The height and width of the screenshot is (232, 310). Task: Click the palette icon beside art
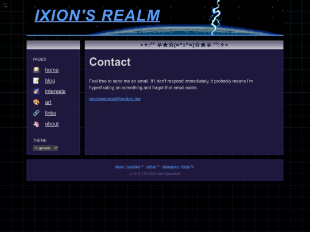coord(36,102)
